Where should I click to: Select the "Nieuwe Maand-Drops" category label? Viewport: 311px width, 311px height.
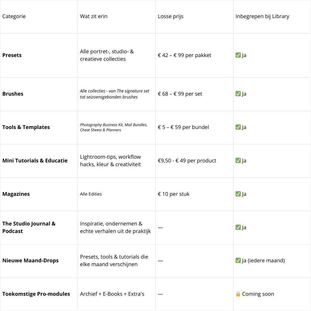coord(30,260)
